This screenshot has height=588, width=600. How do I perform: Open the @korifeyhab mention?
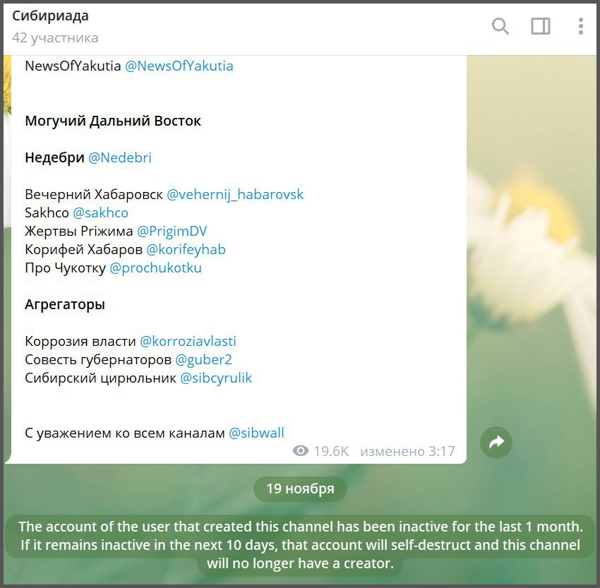(186, 249)
